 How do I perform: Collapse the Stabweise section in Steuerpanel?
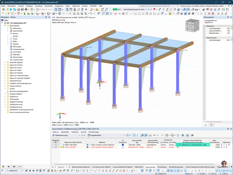(204, 26)
